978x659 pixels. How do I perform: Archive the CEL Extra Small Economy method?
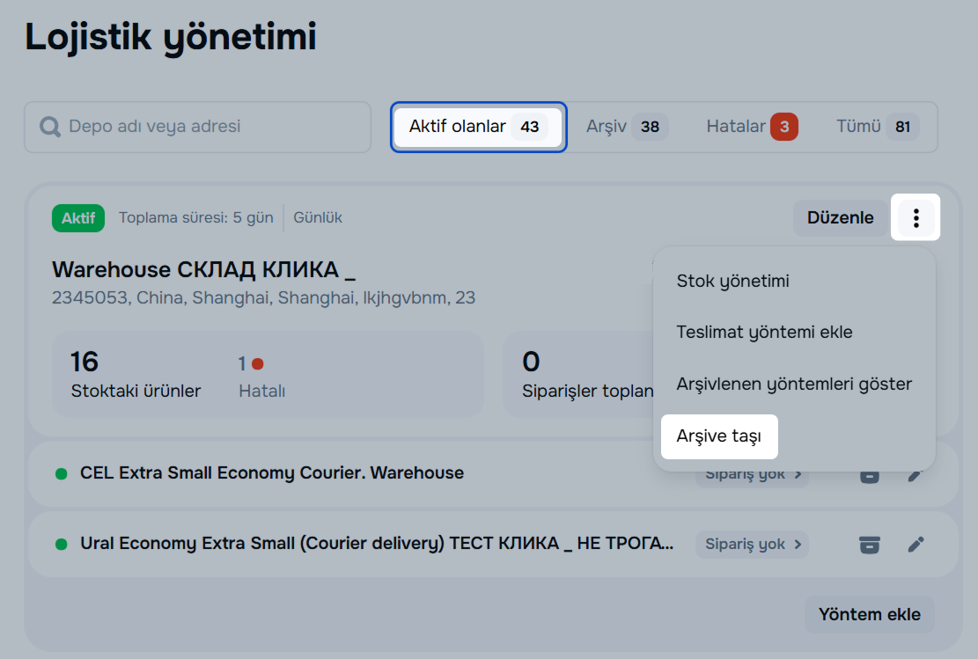(869, 476)
